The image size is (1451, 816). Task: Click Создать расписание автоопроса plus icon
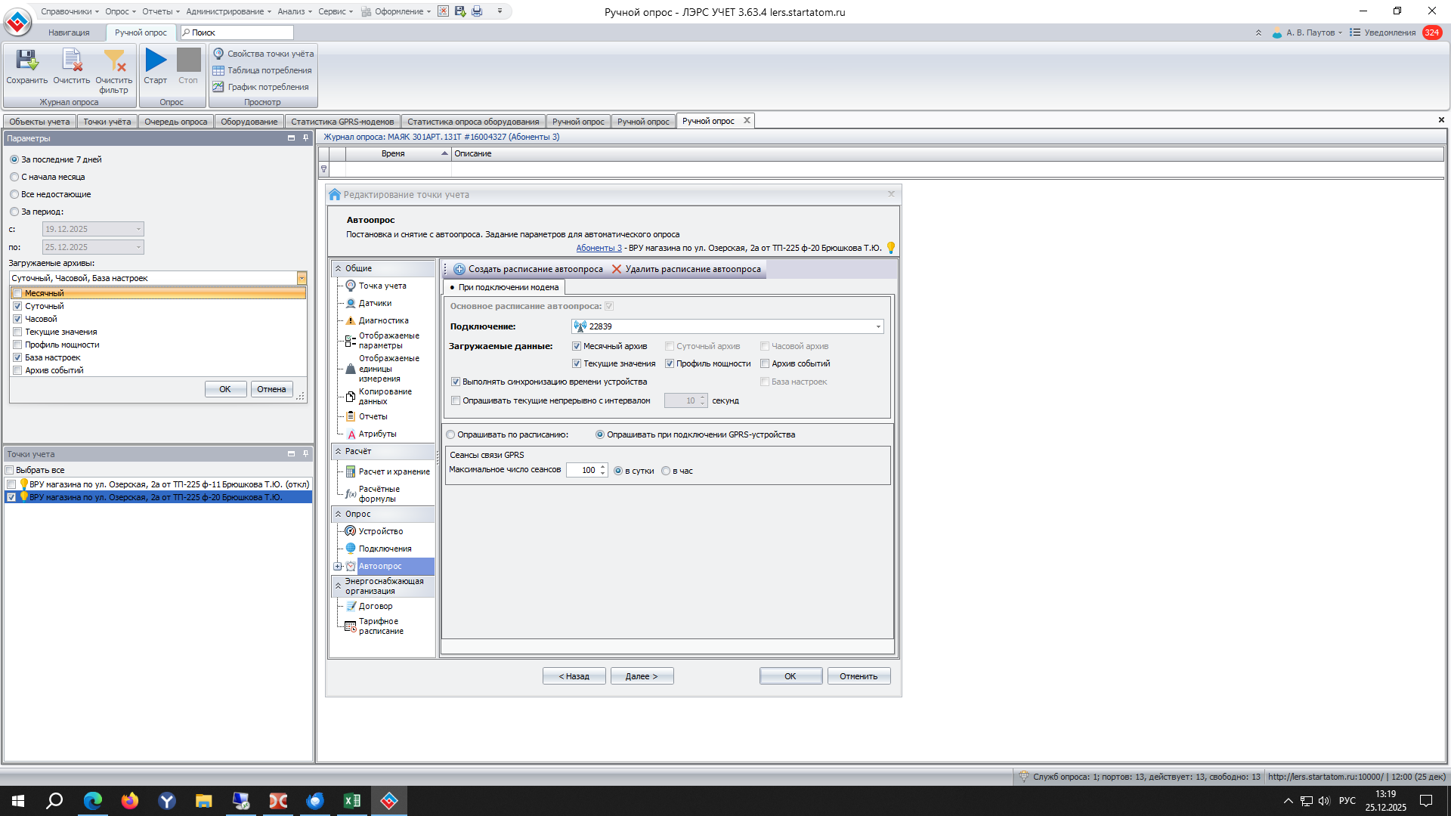pos(459,269)
